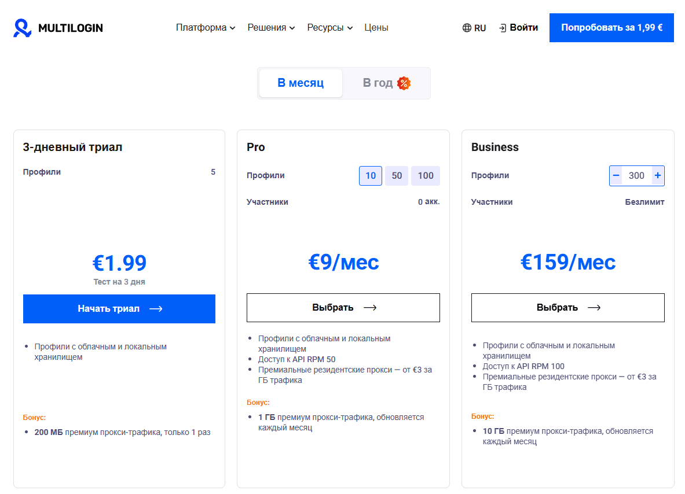The height and width of the screenshot is (494, 685).
Task: Select 100 profiles in the Pro plan
Action: click(x=425, y=175)
